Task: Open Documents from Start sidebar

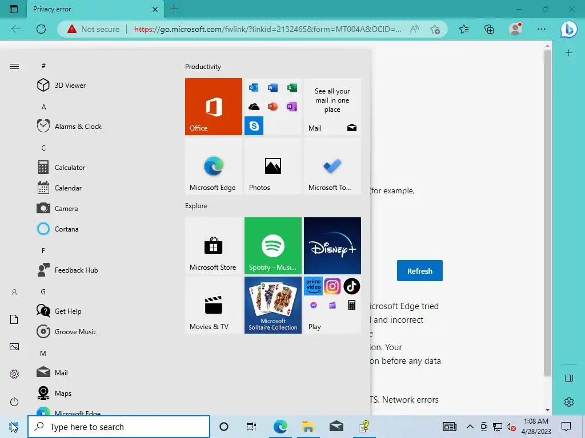Action: pyautogui.click(x=14, y=319)
